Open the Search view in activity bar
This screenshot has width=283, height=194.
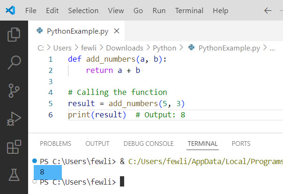(14, 62)
